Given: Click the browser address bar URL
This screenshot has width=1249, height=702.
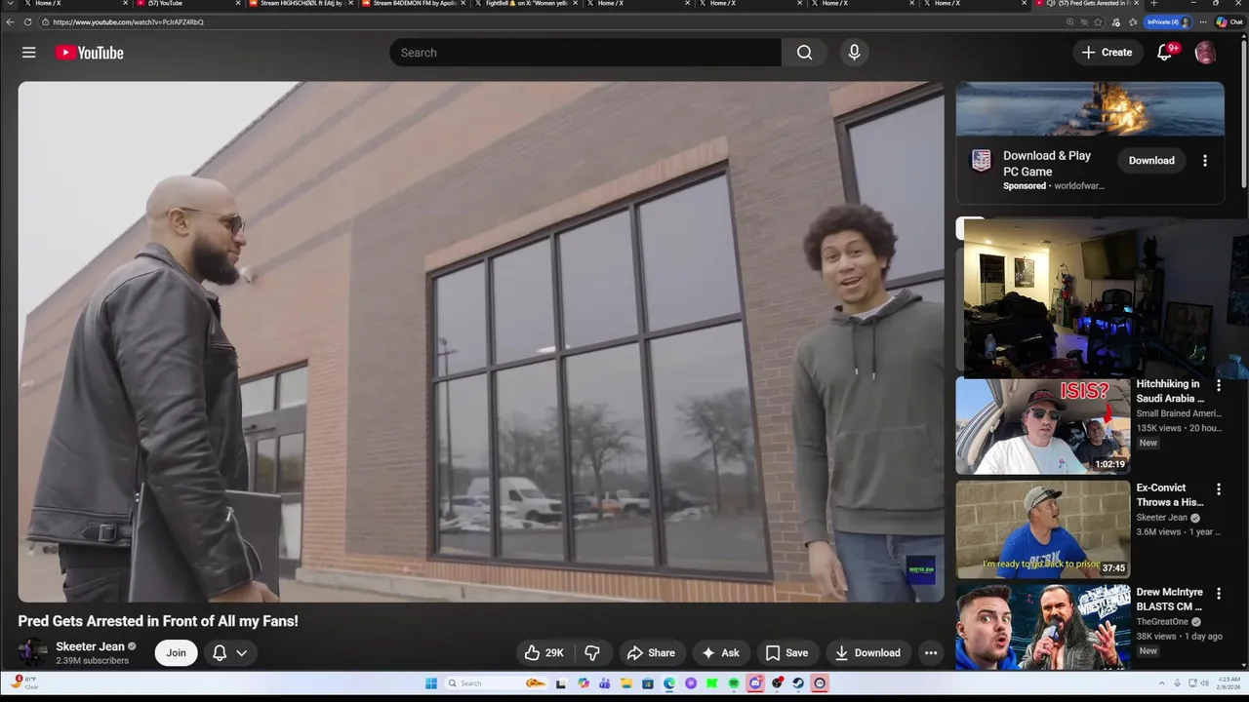Looking at the screenshot, I should pyautogui.click(x=127, y=21).
